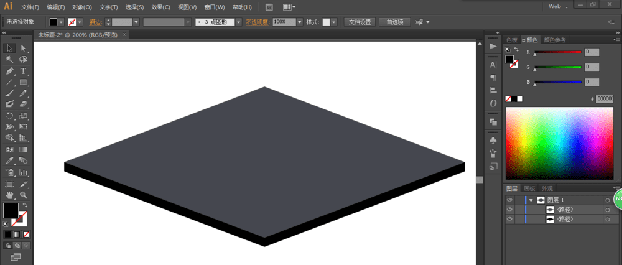The image size is (622, 265).
Task: Toggle visibility of the second 路径 sublayer
Action: click(x=509, y=220)
